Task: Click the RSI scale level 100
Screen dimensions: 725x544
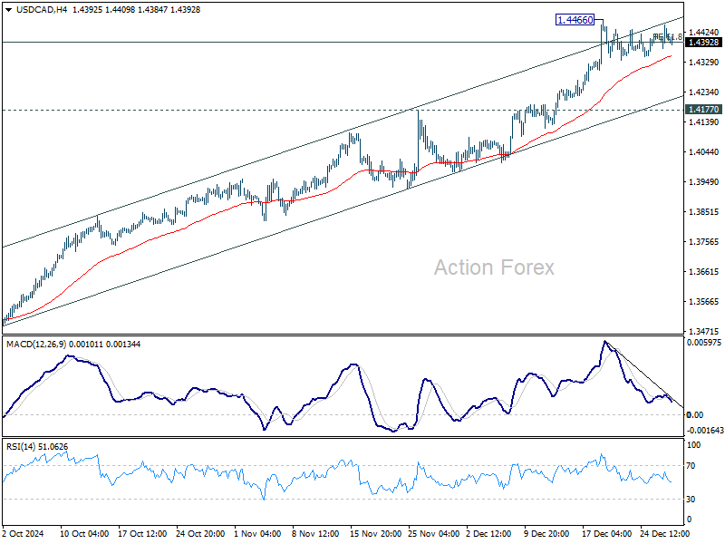Action: (x=693, y=445)
